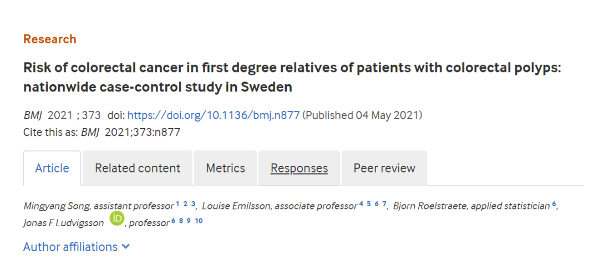View the Responses tab

click(299, 168)
